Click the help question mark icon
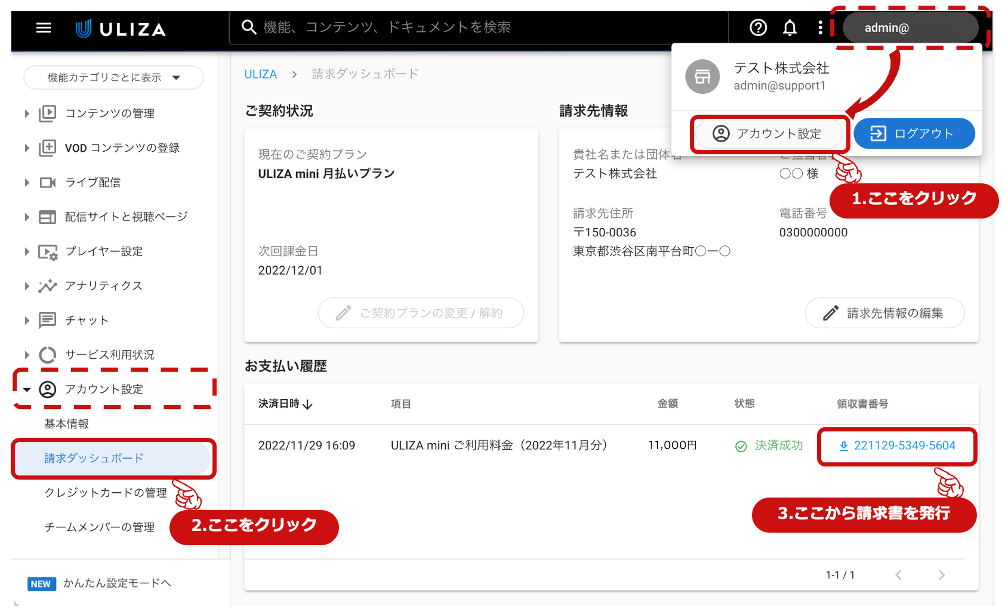 click(758, 28)
